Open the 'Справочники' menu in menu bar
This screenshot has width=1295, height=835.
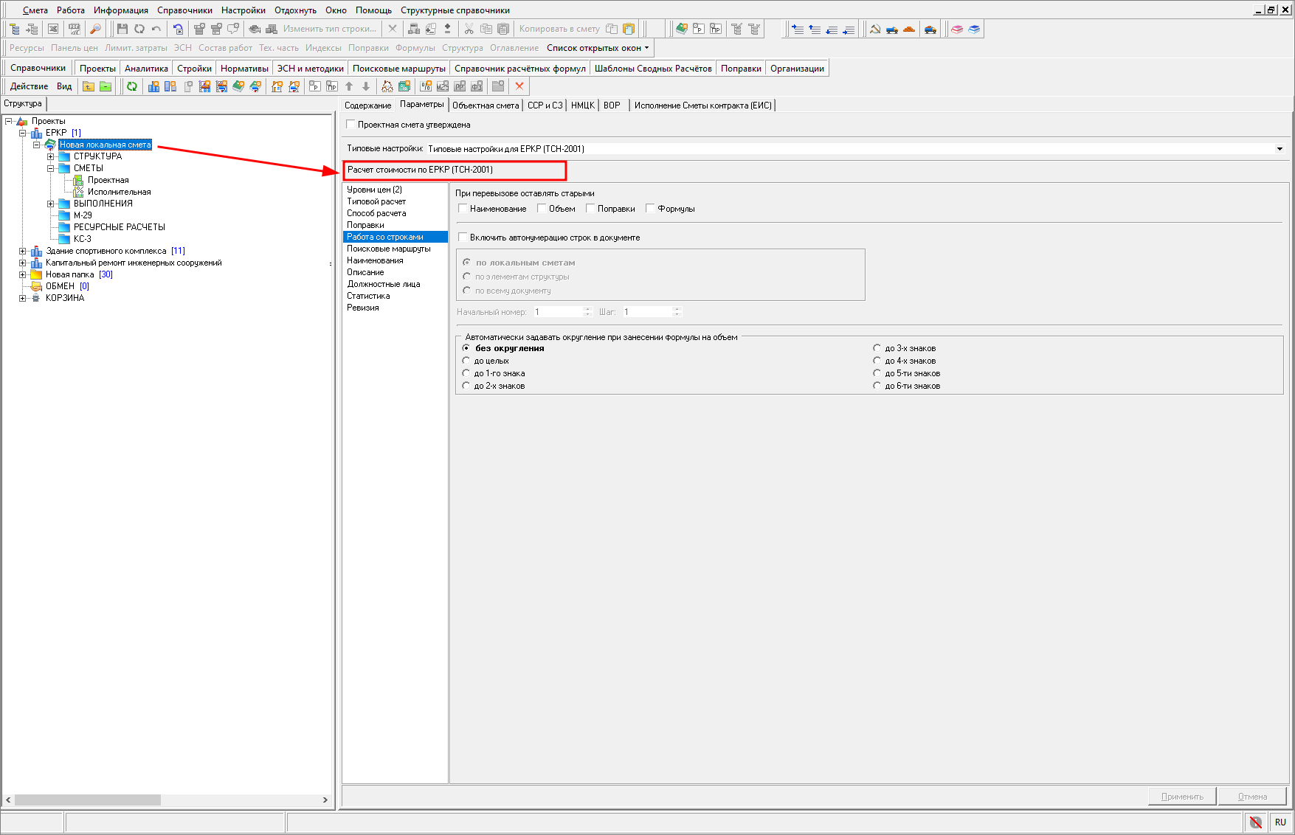click(x=184, y=10)
